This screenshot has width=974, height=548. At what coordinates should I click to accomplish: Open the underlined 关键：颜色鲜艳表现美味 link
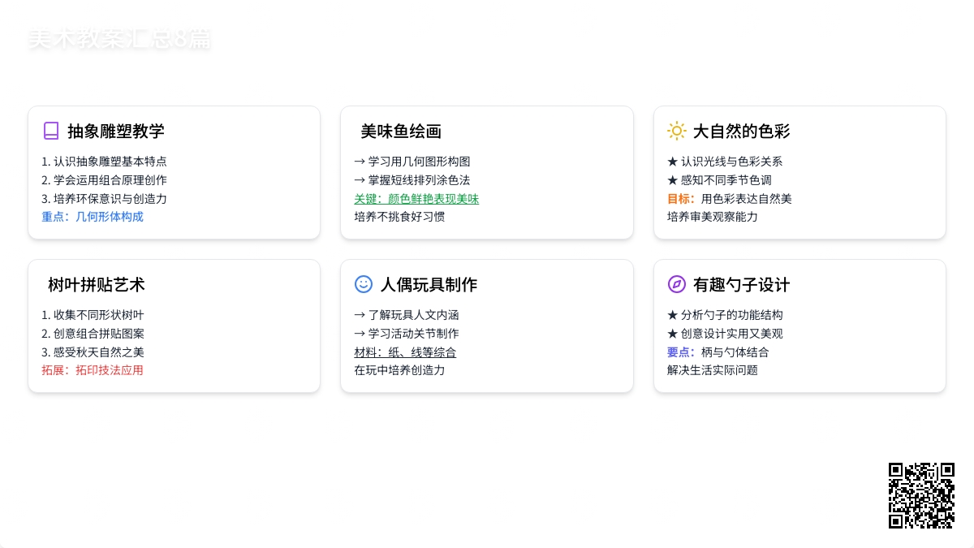(416, 199)
